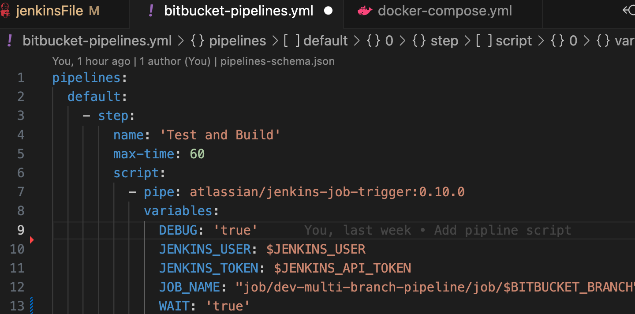Select the bitbucket-pipelines.yml tab
This screenshot has width=635, height=314.
point(238,11)
